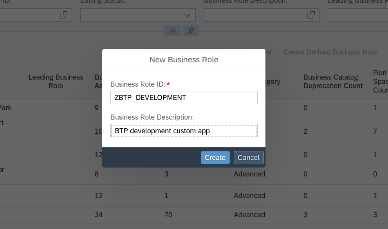The height and width of the screenshot is (229, 388).
Task: Focus the Leading Business Role filter input
Action: 357,15
